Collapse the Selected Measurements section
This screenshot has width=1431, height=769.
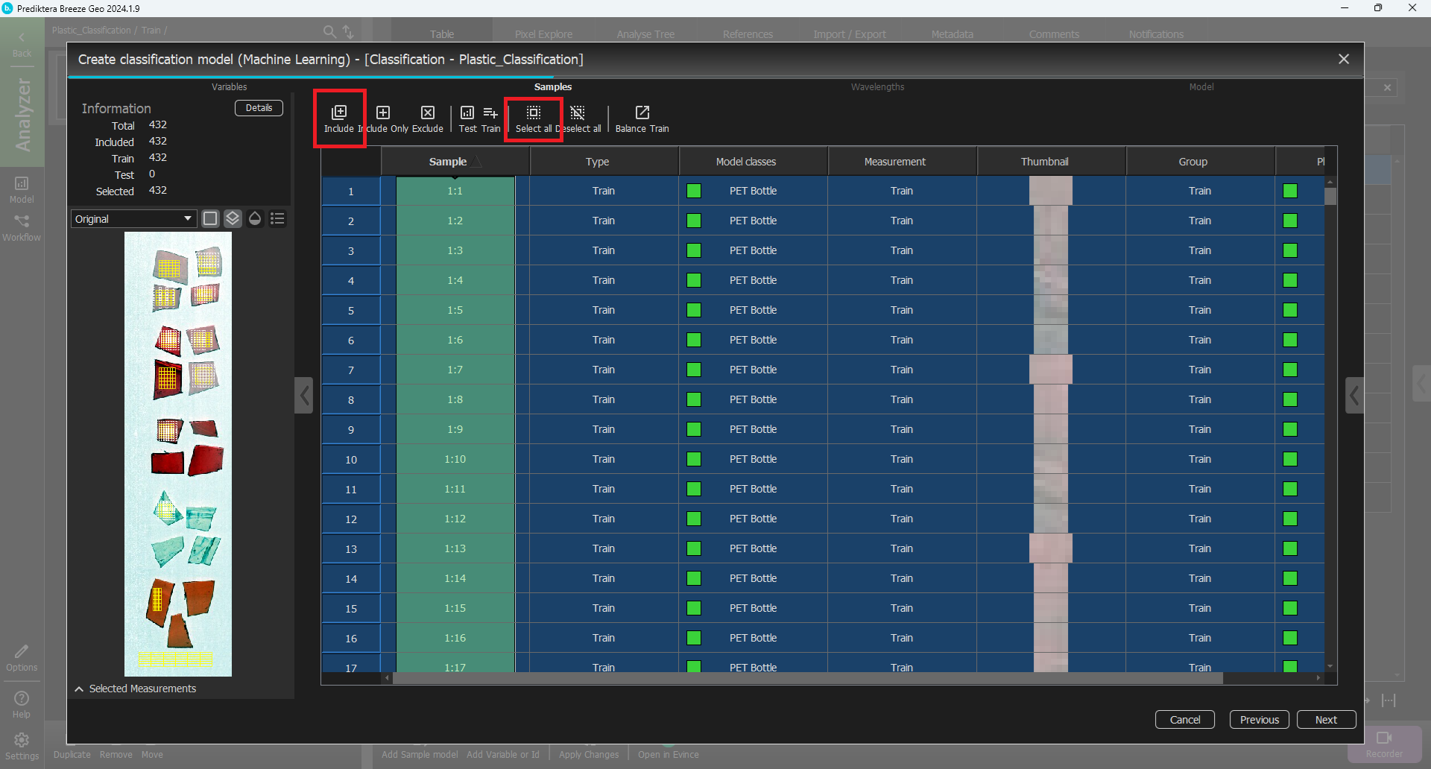[x=79, y=689]
